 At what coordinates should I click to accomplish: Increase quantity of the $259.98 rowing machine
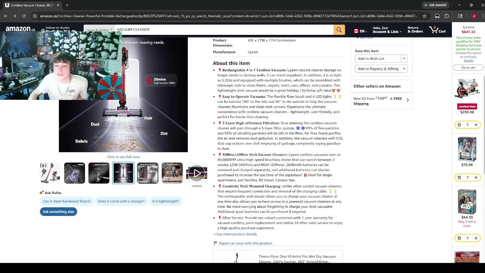click(476, 125)
